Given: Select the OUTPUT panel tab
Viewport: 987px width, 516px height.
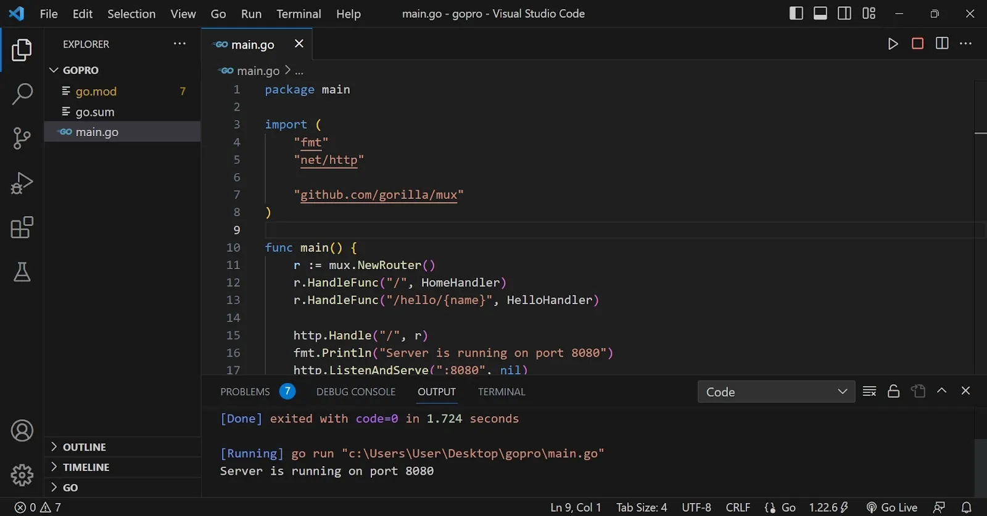Looking at the screenshot, I should (x=437, y=392).
